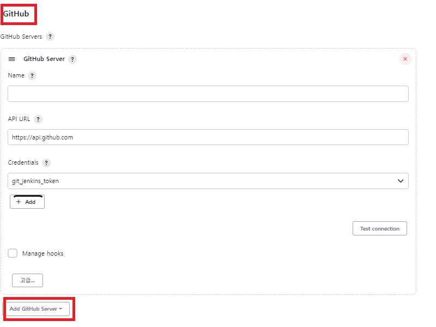This screenshot has width=436, height=327.
Task: Show help for the API URL field
Action: (x=38, y=119)
